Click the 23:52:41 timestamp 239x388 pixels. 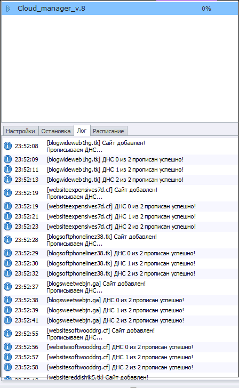tap(27, 320)
